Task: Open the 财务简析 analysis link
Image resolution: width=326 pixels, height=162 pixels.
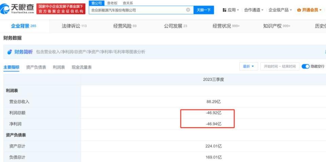Action: pyautogui.click(x=23, y=52)
